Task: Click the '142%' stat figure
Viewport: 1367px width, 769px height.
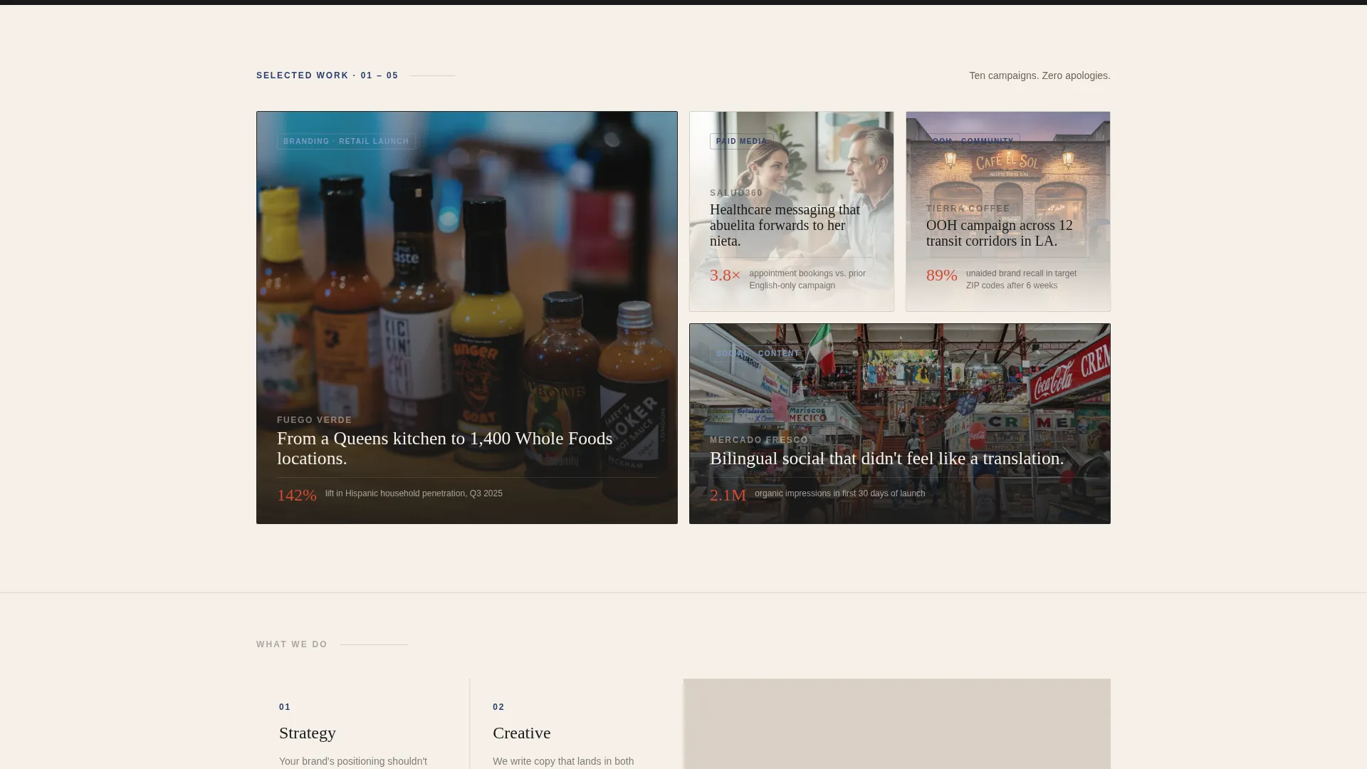Action: point(297,495)
